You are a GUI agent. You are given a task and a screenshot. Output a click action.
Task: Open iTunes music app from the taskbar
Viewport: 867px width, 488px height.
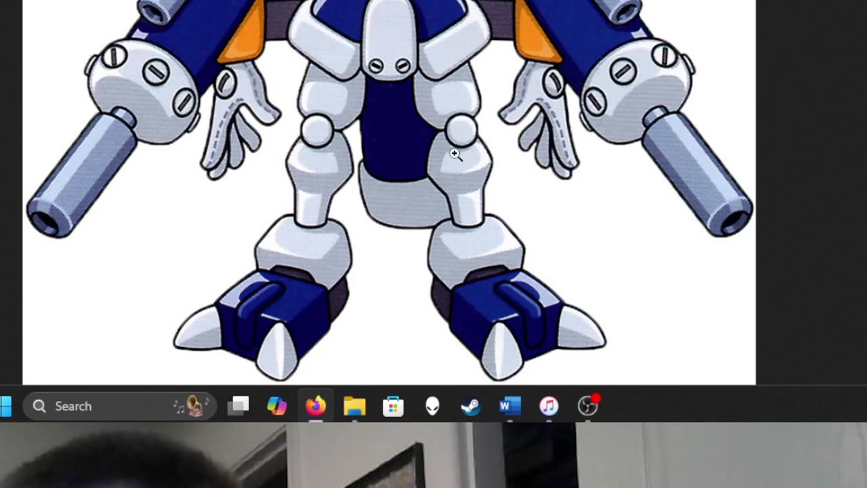coord(549,406)
